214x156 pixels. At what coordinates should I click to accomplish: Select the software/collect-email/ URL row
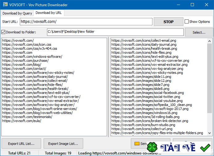pos(35,81)
